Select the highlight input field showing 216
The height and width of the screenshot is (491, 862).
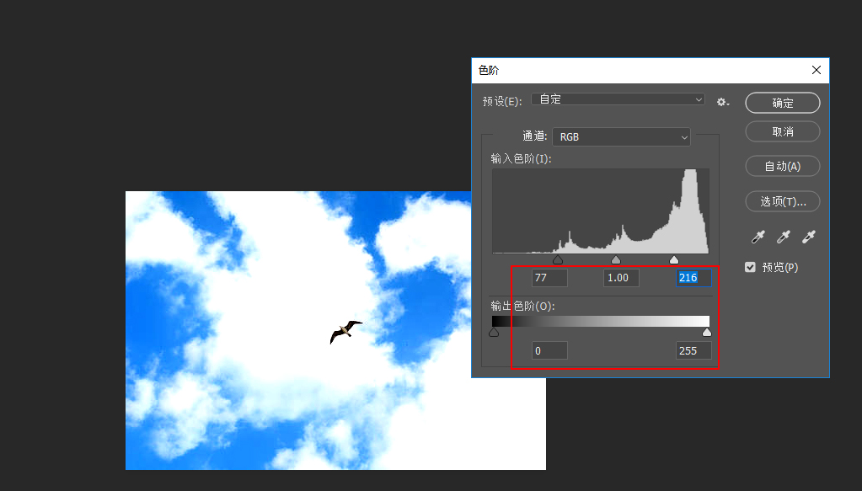pyautogui.click(x=693, y=278)
